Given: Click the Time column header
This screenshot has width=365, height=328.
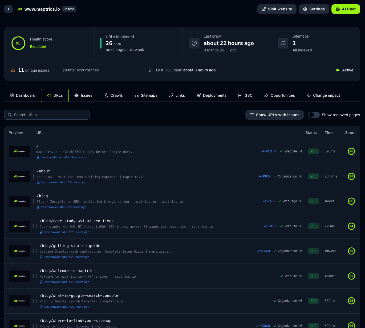Looking at the screenshot, I should [329, 133].
